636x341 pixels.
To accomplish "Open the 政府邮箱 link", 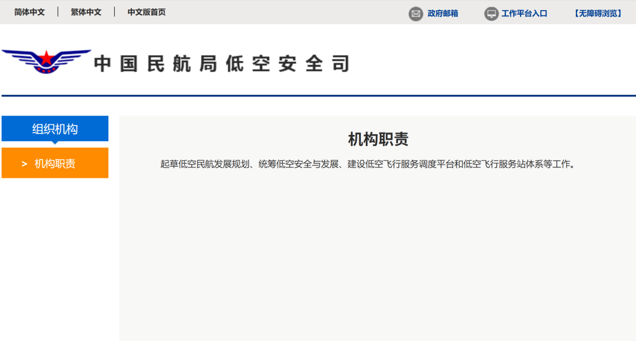I will (x=442, y=14).
